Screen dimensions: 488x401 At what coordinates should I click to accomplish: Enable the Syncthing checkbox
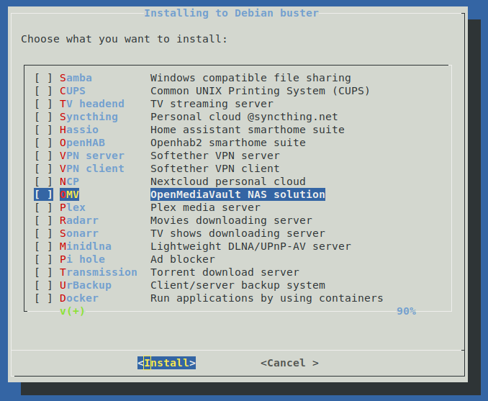[44, 117]
